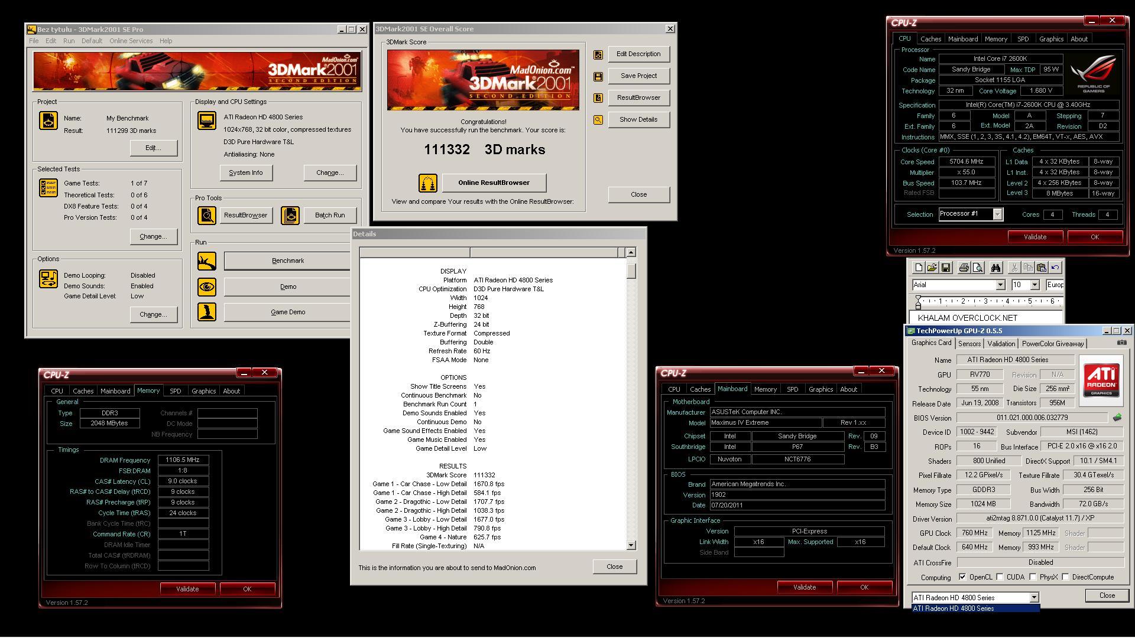Click the Paste clipboard icon in WordPad
This screenshot has height=638, width=1135.
pos(1042,268)
